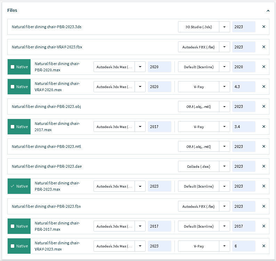Open the Collada (.dae) format dropdown
Screen dimensions: 276x261
[225, 166]
